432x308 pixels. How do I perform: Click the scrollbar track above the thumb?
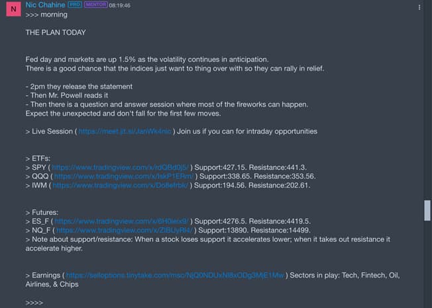pyautogui.click(x=427, y=100)
